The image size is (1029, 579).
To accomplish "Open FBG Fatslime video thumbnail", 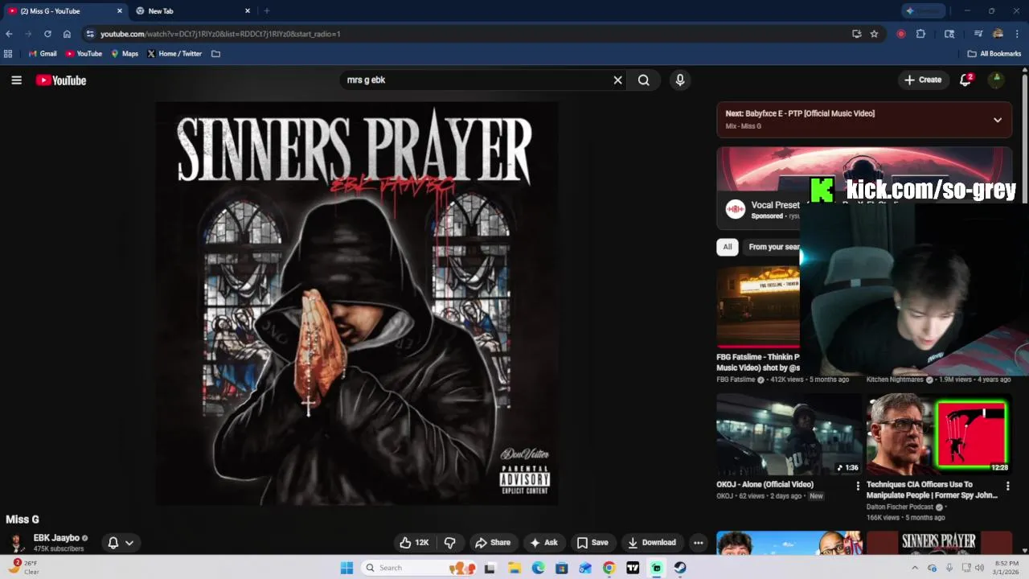I will click(758, 307).
